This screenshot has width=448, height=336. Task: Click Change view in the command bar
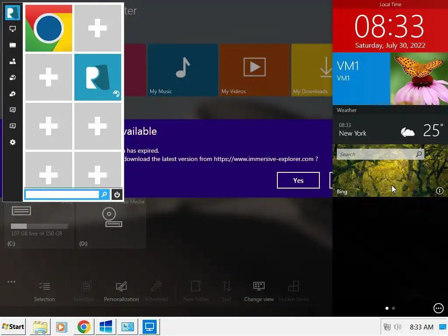(x=259, y=291)
